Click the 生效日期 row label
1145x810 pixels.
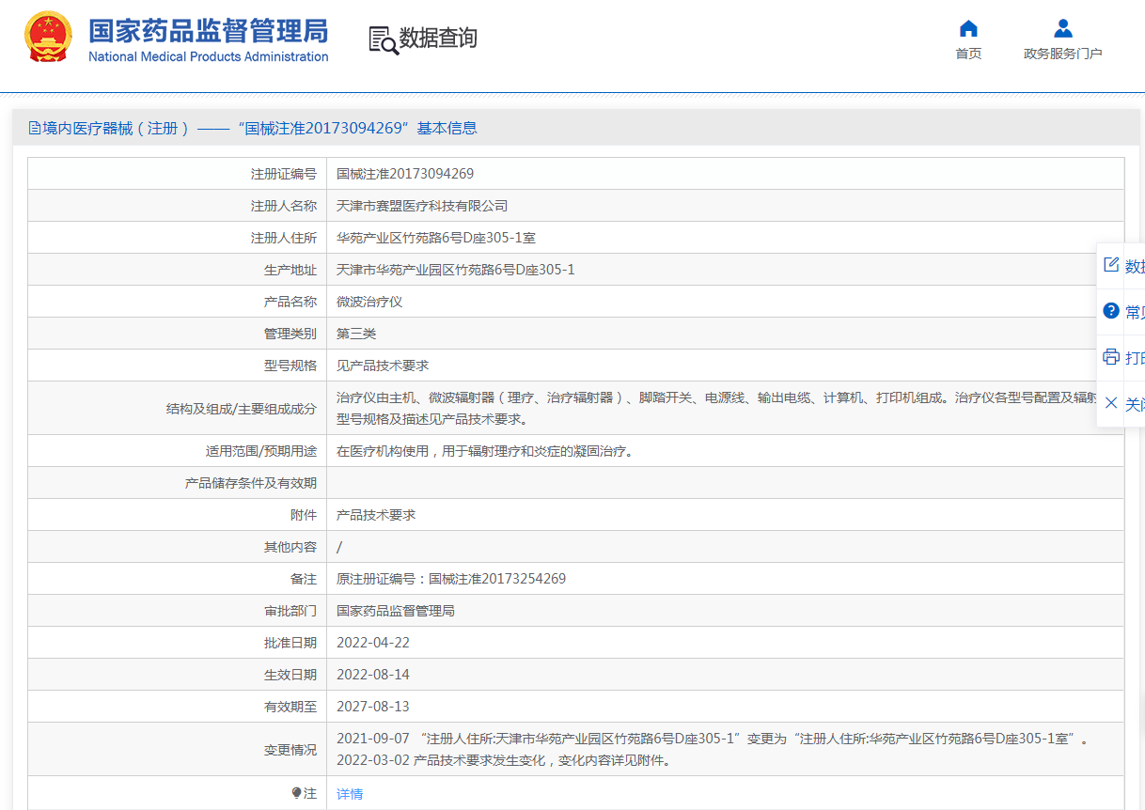tap(290, 675)
